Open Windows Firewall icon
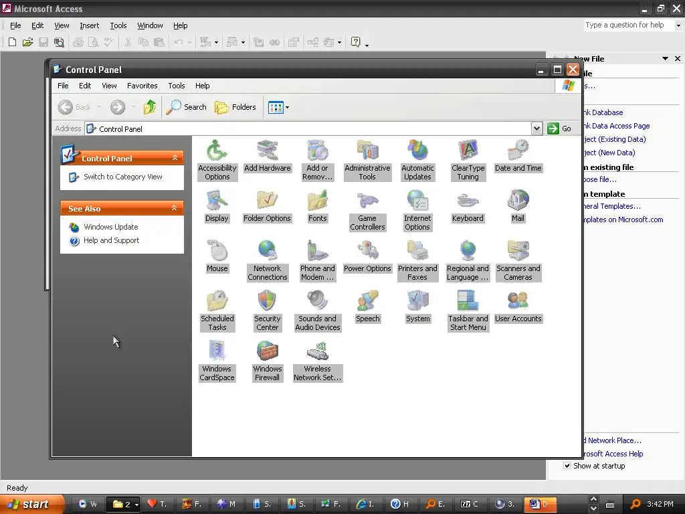 (x=268, y=361)
